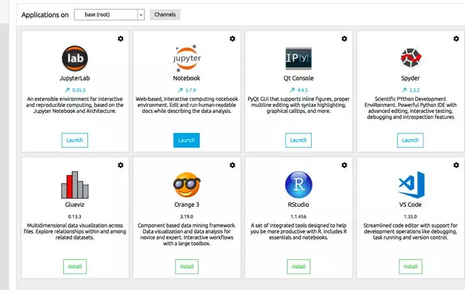Open the gear menu on Spyder tile
This screenshot has width=465, height=290.
455,39
